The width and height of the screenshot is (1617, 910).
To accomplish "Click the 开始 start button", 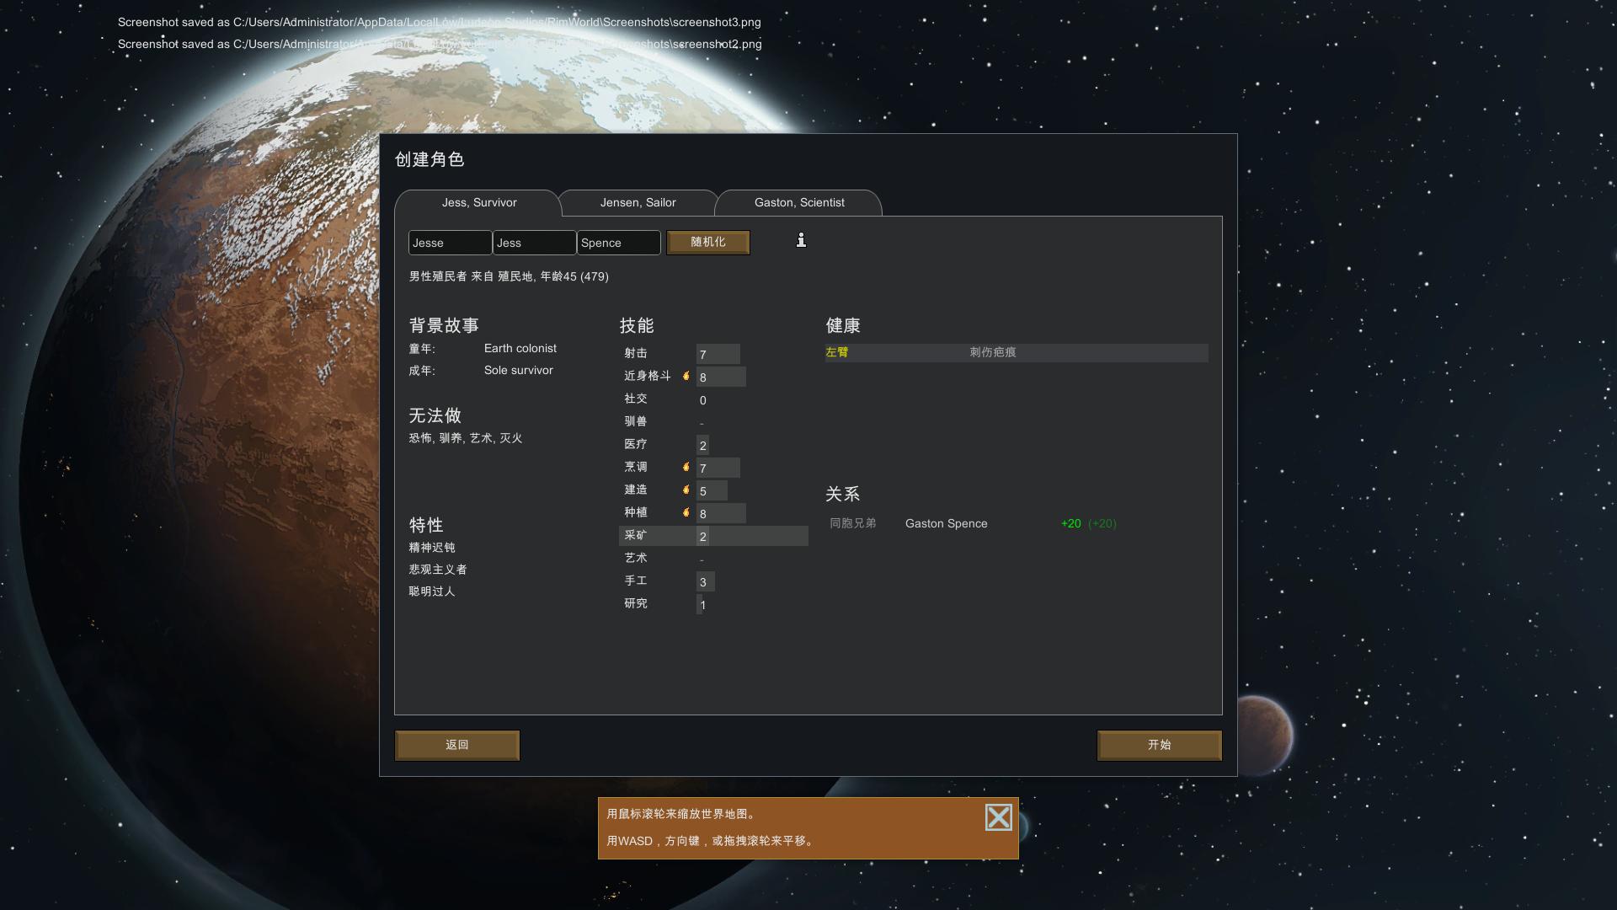I will tap(1160, 745).
